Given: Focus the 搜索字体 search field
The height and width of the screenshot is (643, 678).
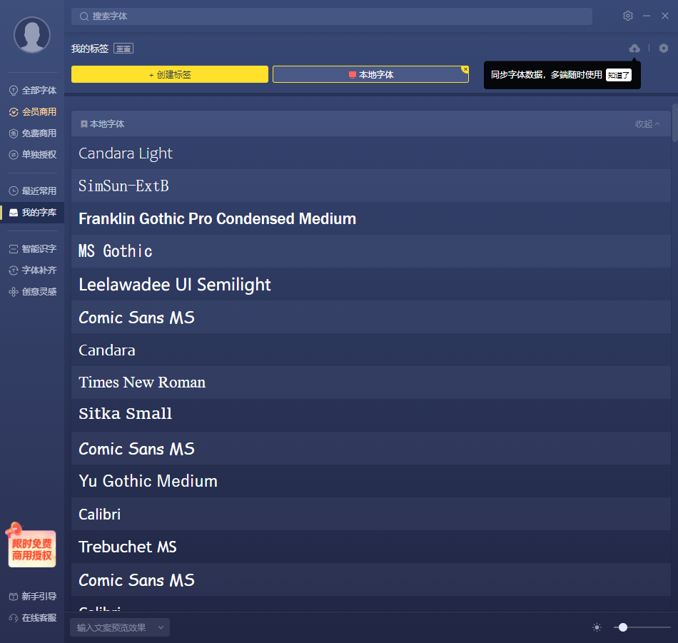Looking at the screenshot, I should (x=332, y=16).
